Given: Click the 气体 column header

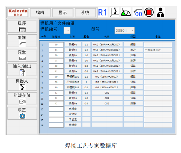Looking at the screenshot, I should point(107,37).
